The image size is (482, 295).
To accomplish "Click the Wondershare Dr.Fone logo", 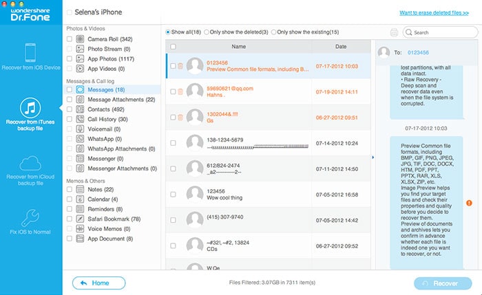I will (30, 14).
